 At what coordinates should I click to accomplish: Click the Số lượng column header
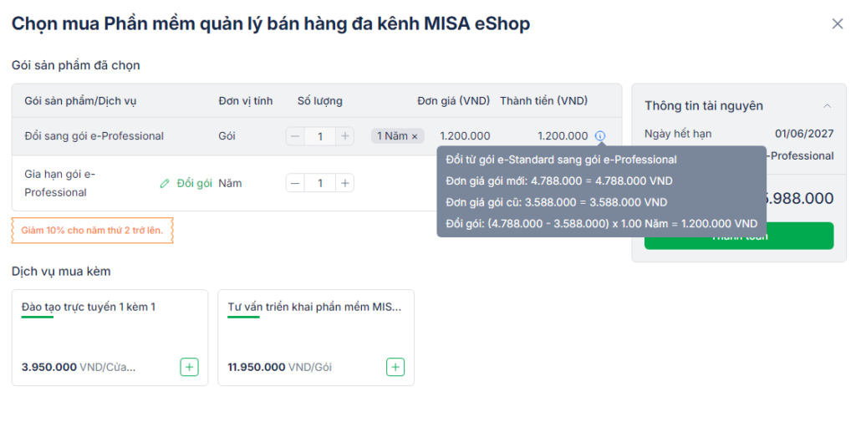coord(320,101)
